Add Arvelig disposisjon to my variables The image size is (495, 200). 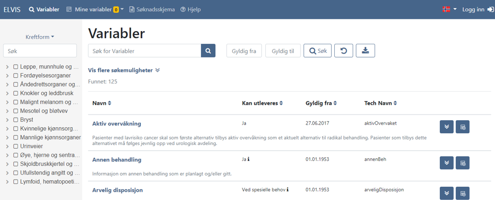[x=462, y=193]
